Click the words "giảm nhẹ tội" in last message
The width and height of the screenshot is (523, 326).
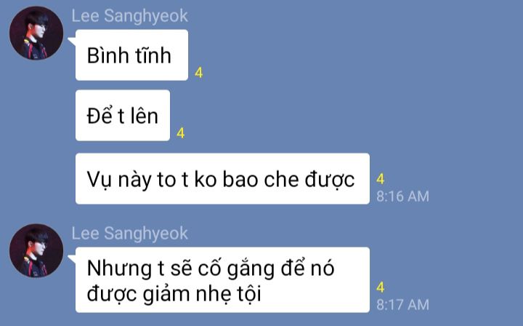coord(202,295)
